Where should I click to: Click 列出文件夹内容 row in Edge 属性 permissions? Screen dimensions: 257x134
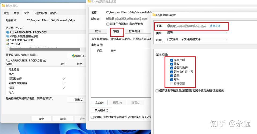(46, 83)
